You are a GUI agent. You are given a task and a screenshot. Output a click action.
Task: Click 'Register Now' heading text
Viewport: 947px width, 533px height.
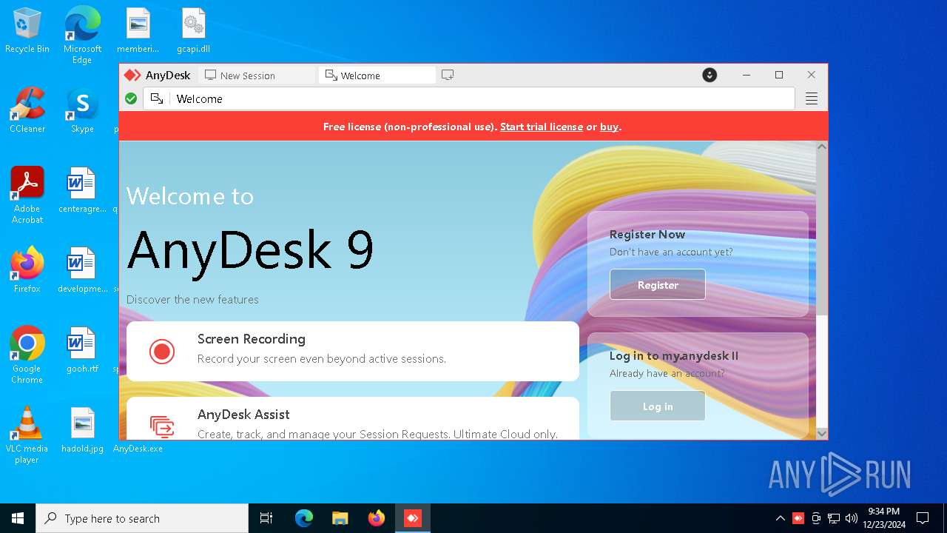pos(647,234)
